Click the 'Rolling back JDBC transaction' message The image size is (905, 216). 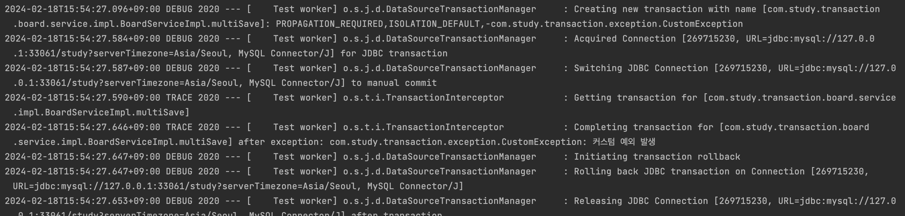click(x=652, y=171)
